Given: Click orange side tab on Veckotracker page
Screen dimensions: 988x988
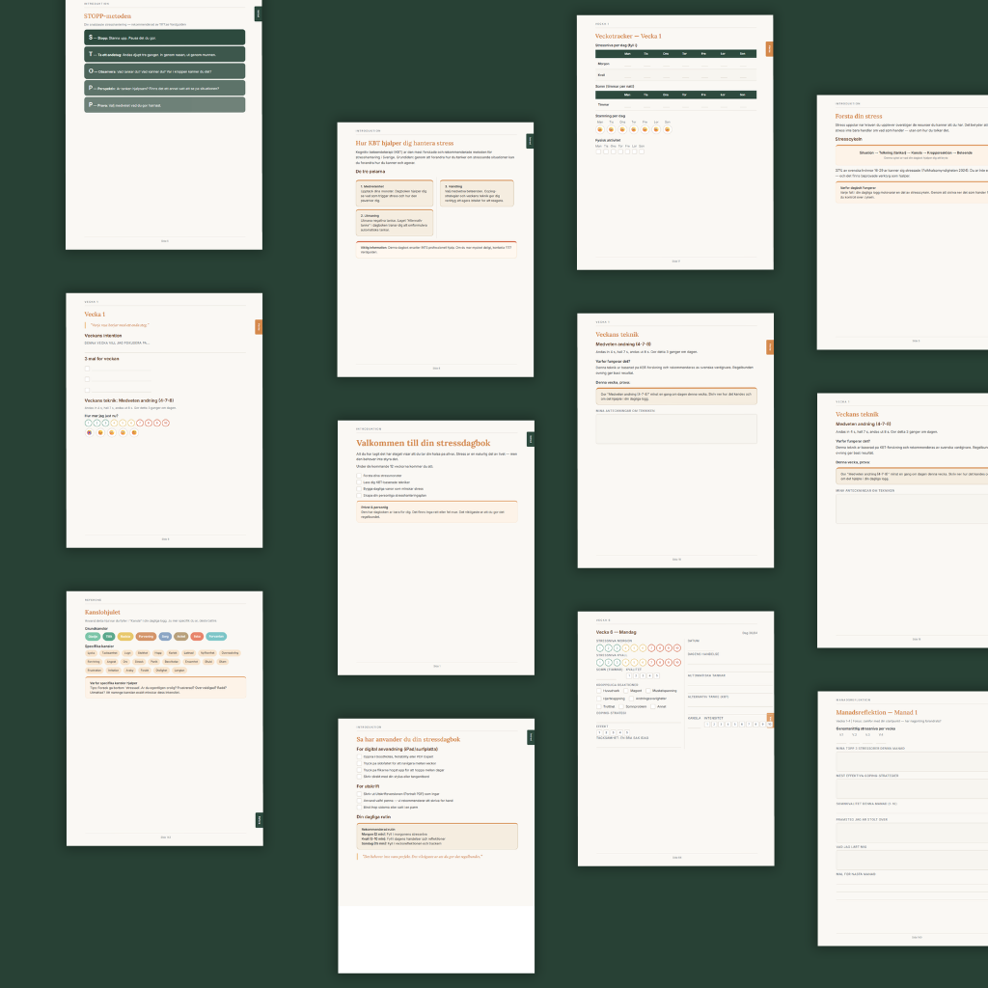Looking at the screenshot, I should 769,48.
